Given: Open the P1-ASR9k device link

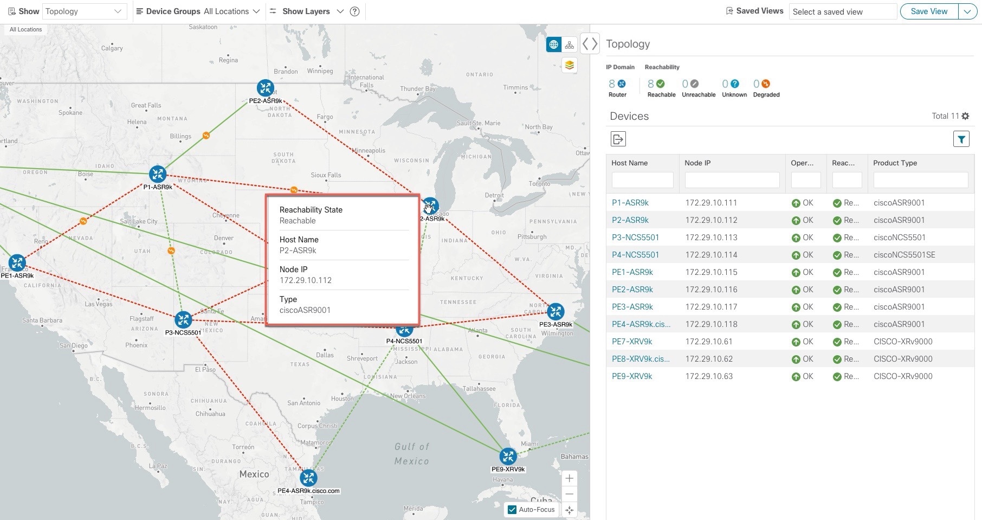Looking at the screenshot, I should 630,202.
